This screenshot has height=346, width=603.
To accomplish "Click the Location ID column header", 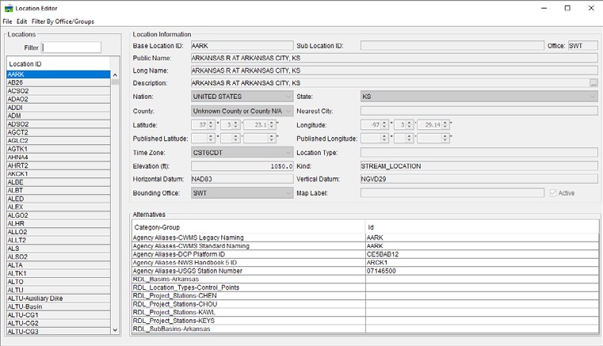I will (59, 63).
